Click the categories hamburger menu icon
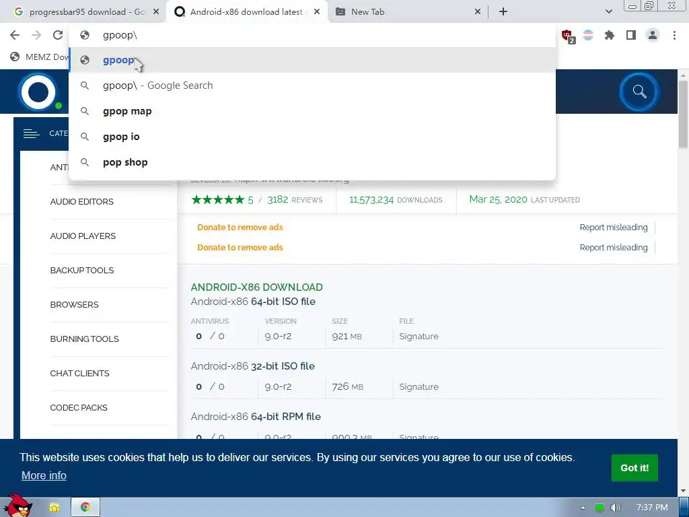This screenshot has width=689, height=517. click(x=31, y=133)
